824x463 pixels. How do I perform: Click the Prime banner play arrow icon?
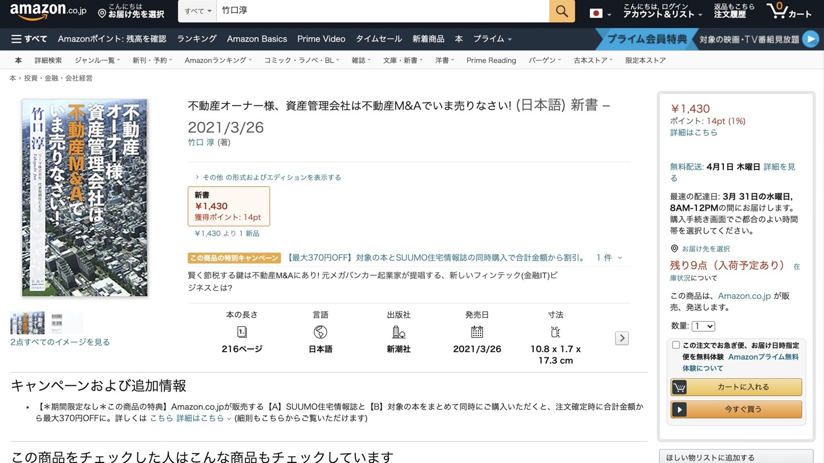(810, 39)
